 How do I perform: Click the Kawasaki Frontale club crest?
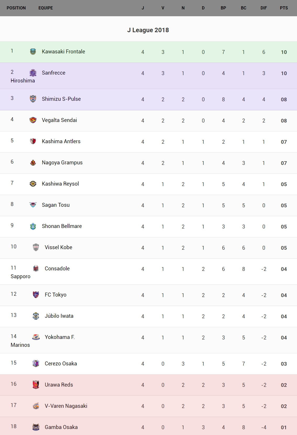[33, 52]
